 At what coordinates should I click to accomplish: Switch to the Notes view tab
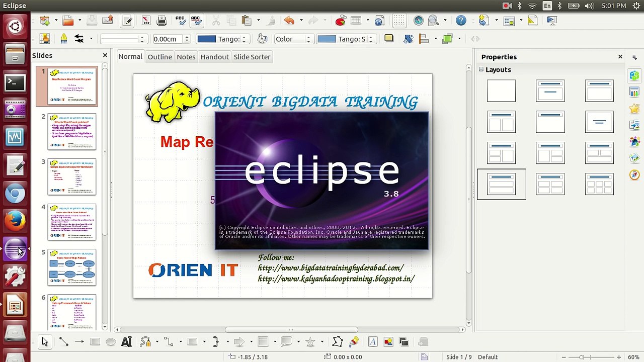[x=186, y=57]
